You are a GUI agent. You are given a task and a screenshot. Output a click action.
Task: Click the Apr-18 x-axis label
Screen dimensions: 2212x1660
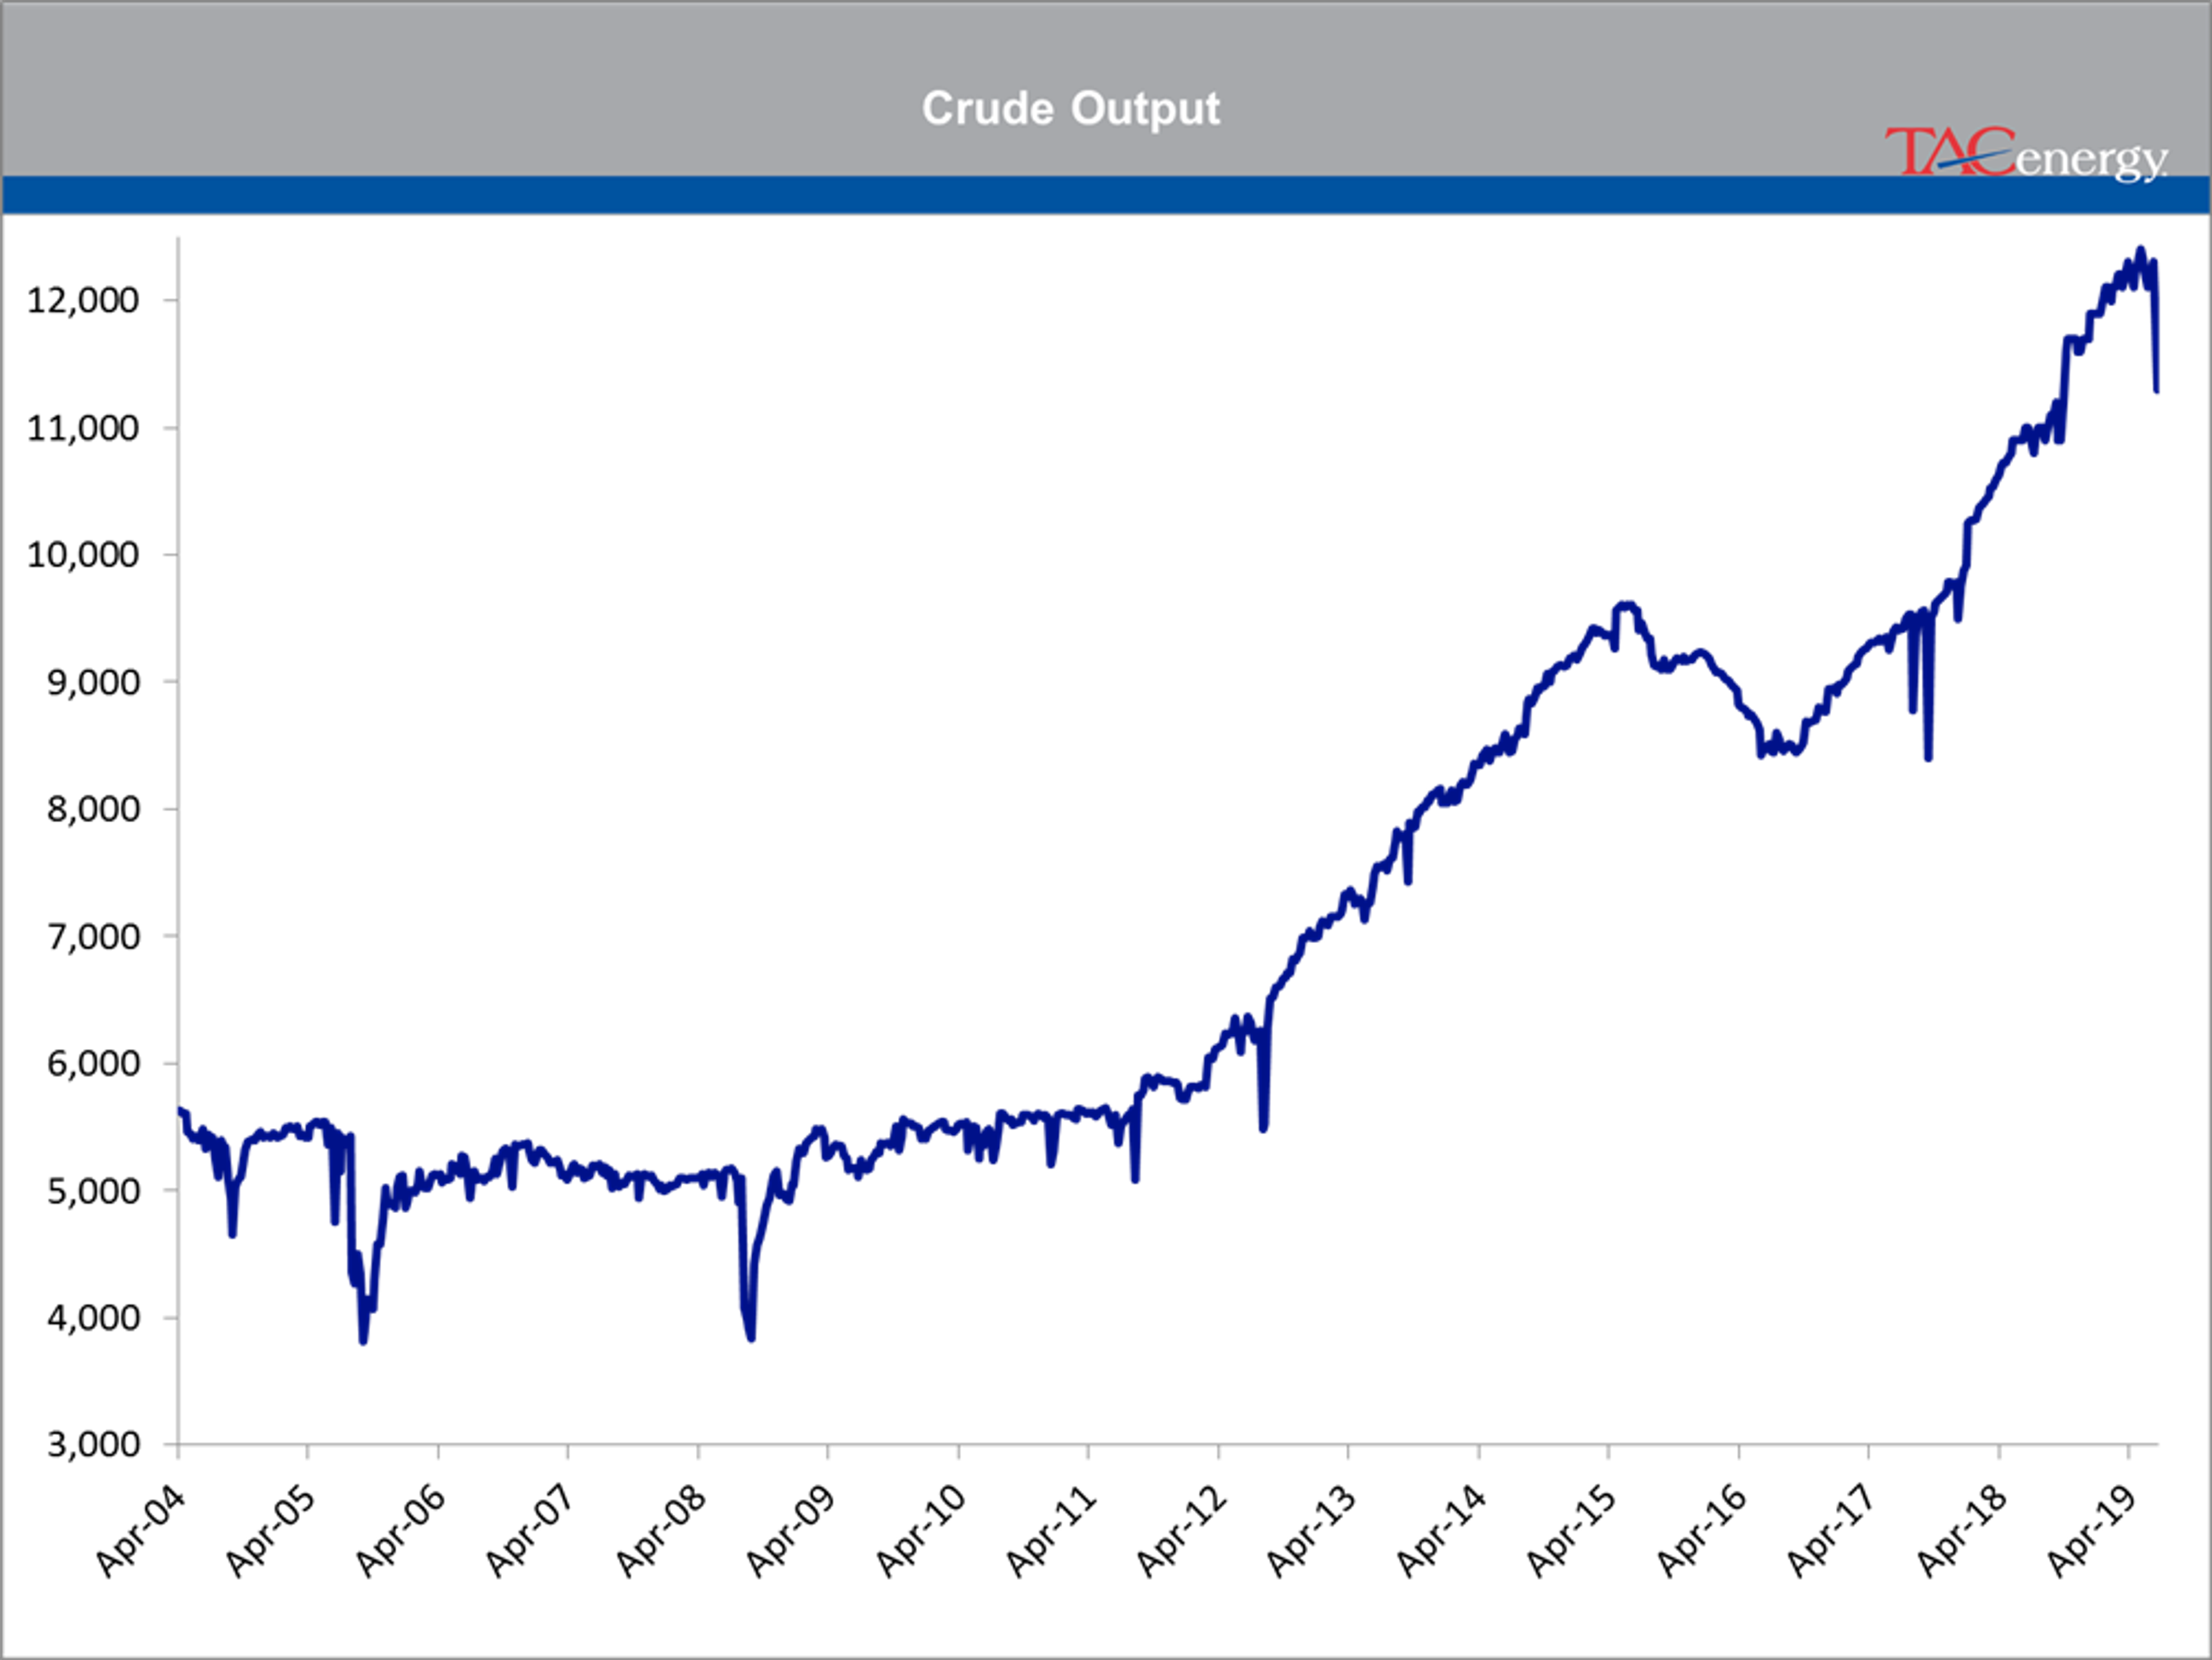tap(1961, 1531)
